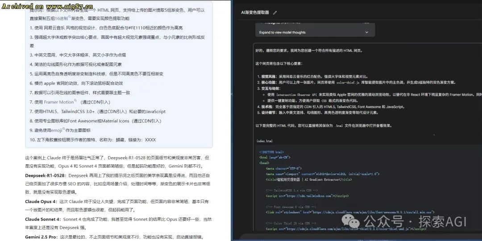Click the prompt line mentioning Font Awesome或Material Icons
This screenshot has height=241, width=482.
pyautogui.click(x=96, y=121)
